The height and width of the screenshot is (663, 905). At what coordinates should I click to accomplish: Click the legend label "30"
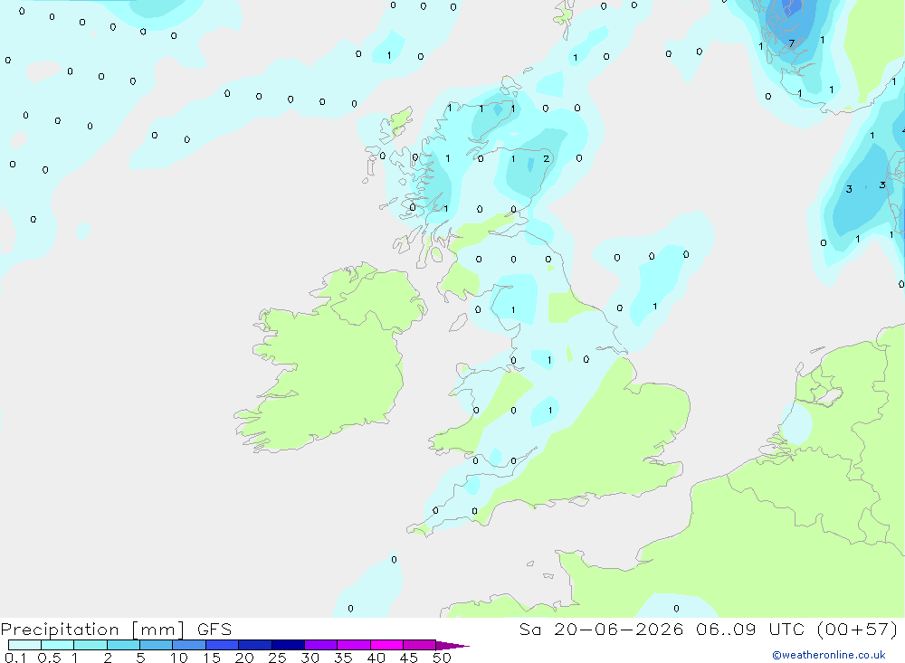click(x=310, y=658)
